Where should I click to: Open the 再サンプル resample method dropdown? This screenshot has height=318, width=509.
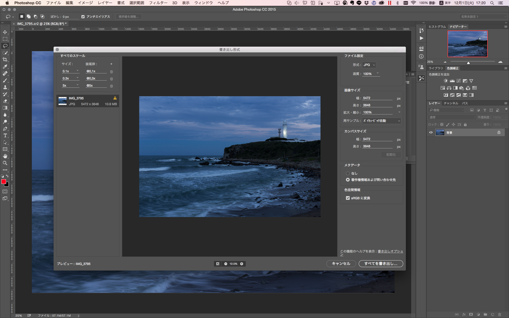coord(382,121)
